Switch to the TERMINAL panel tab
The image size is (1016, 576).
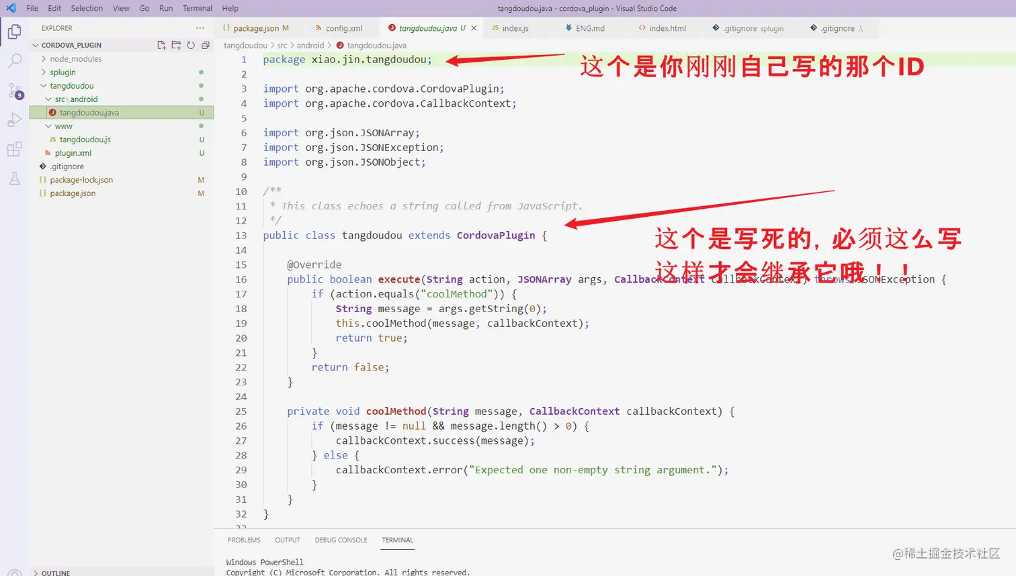click(x=398, y=540)
